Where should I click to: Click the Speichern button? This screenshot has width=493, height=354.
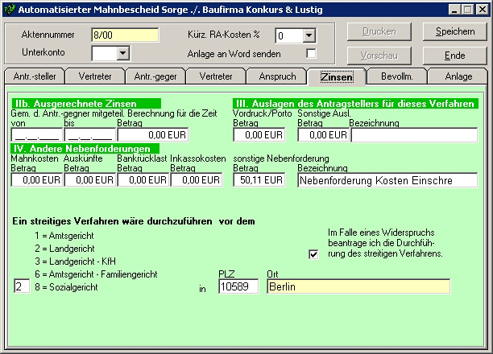pyautogui.click(x=455, y=31)
